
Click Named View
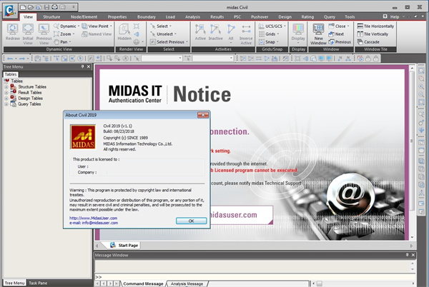(97, 34)
